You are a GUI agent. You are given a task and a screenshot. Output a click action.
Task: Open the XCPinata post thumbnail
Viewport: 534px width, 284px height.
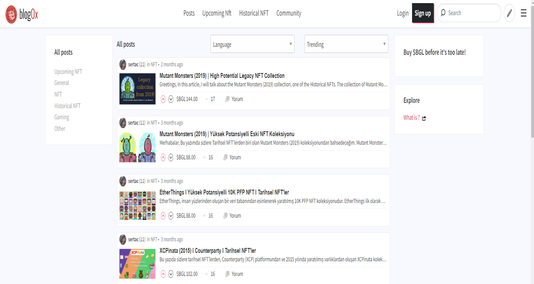137,264
